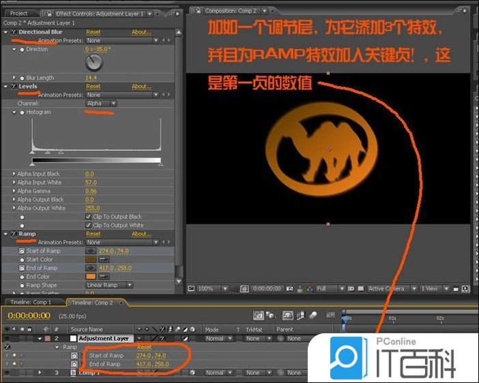Select the Composition: Comp 2 viewer tab

(231, 11)
